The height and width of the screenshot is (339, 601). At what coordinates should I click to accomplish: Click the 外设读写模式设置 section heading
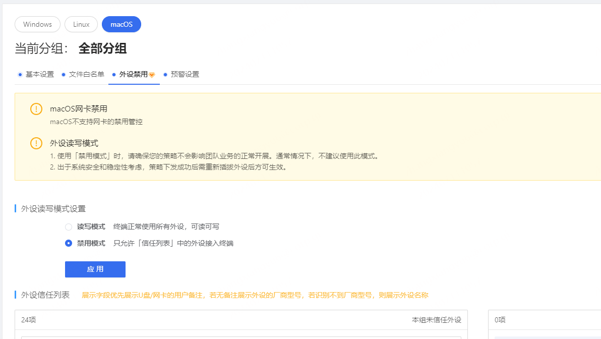(53, 209)
